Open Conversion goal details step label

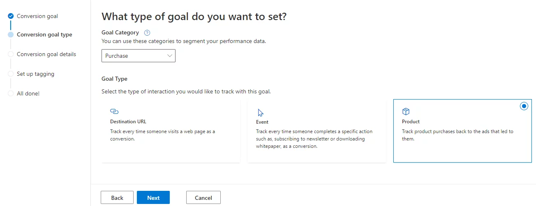[x=46, y=54]
